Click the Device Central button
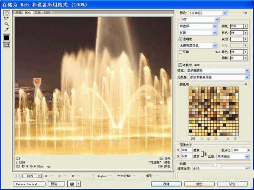 29,184
